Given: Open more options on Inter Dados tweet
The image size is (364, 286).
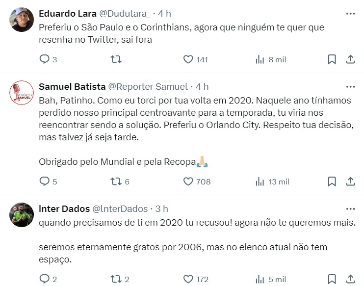Looking at the screenshot, I should point(350,208).
